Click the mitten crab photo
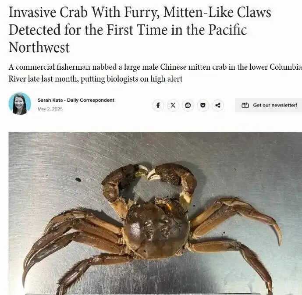The height and width of the screenshot is (295, 302). coord(155,213)
